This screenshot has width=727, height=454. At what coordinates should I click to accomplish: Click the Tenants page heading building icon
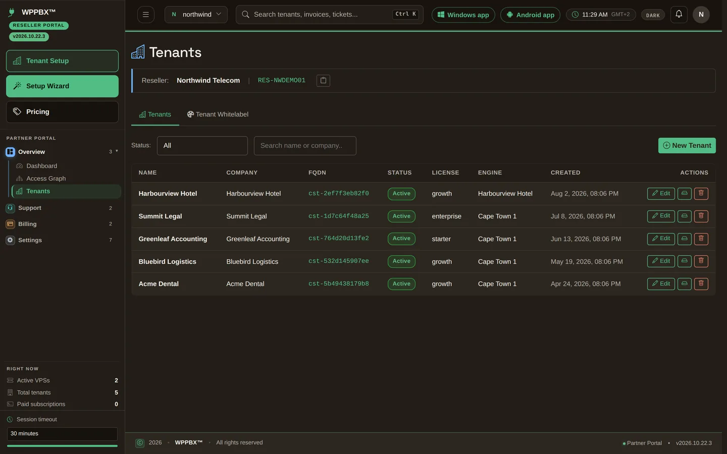[x=138, y=52]
